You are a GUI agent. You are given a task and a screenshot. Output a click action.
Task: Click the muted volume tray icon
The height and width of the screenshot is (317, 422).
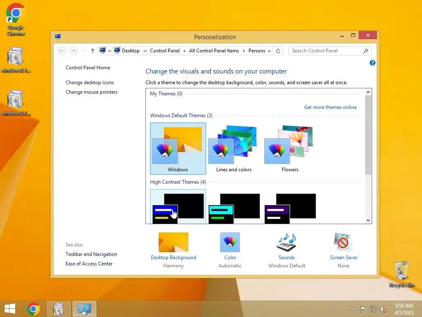pyautogui.click(x=383, y=309)
